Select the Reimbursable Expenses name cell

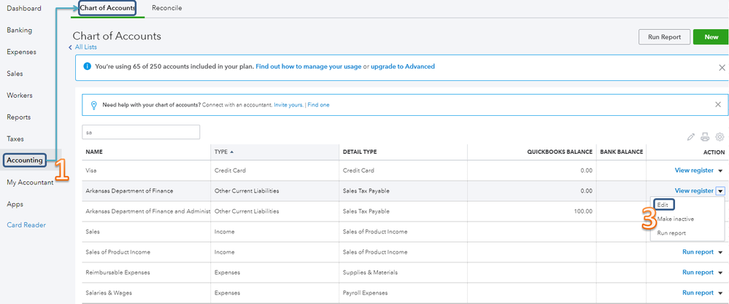pyautogui.click(x=117, y=273)
